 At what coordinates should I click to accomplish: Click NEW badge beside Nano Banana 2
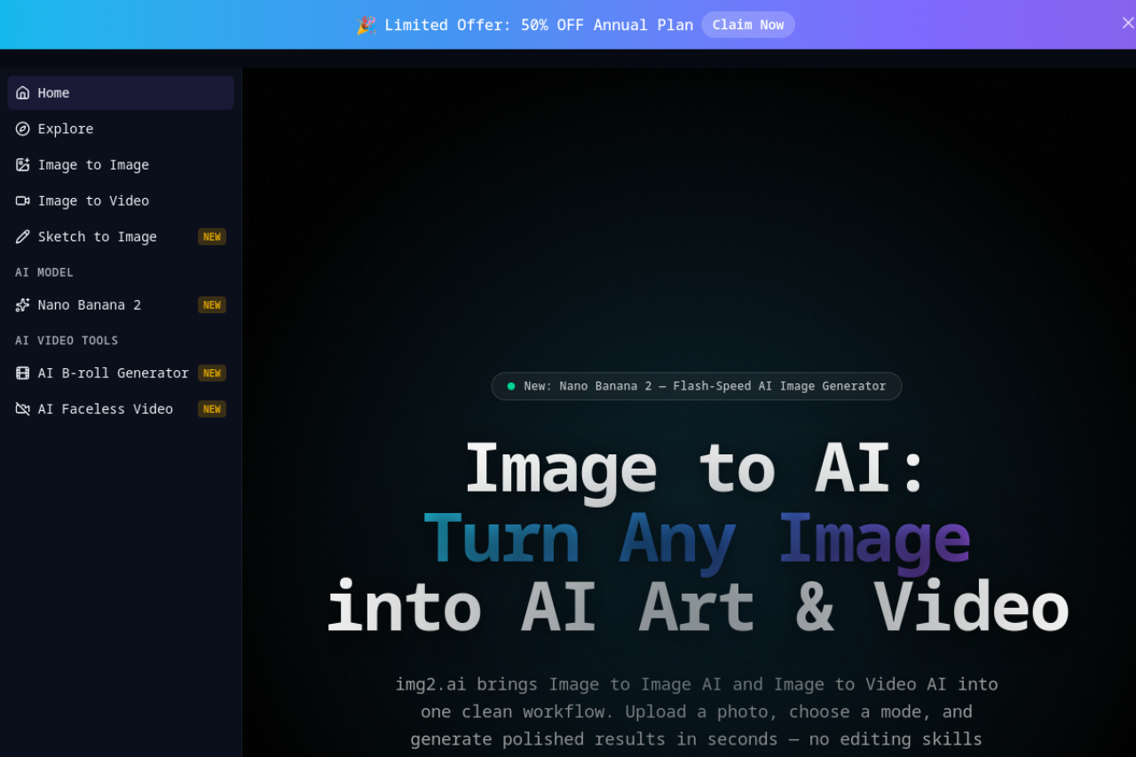click(212, 305)
